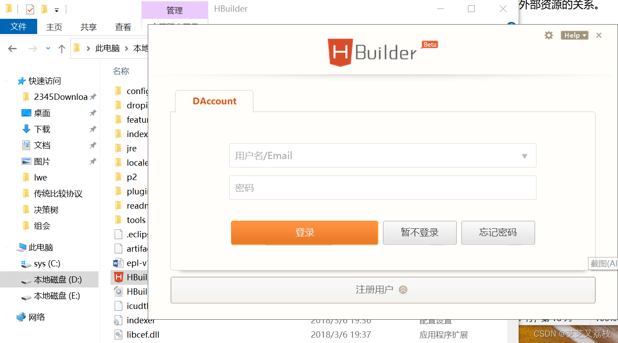Go forward in Explorer navigation
The image size is (618, 343).
point(32,48)
